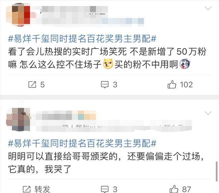Viewport: 219px width, 193px height.
Task: Open the second poster's username
Action: [x=66, y=115]
